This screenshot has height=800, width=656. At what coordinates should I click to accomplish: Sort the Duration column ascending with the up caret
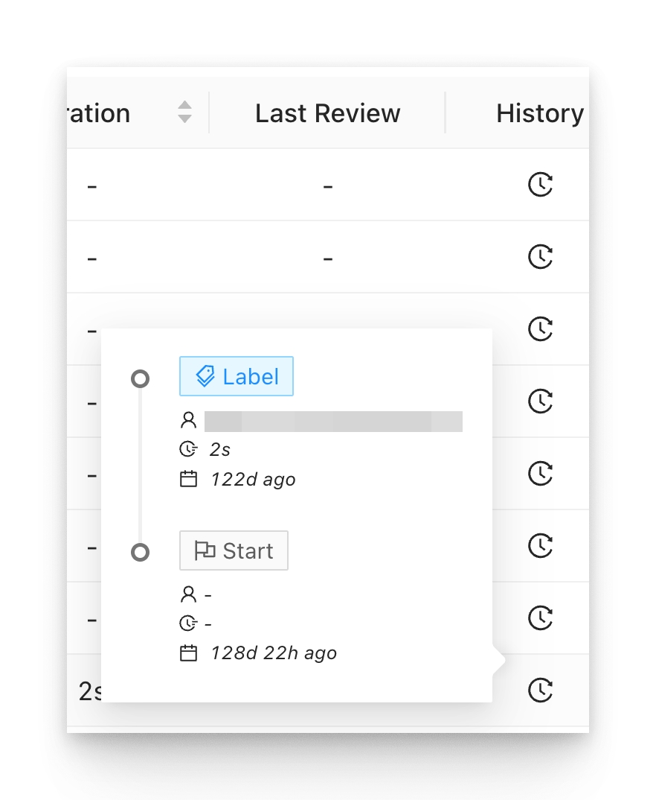click(185, 106)
